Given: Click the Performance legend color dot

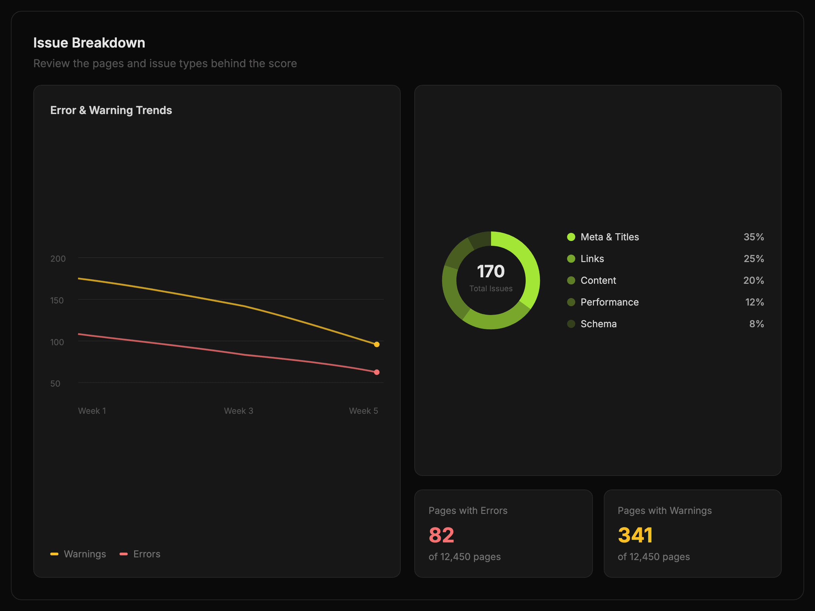Looking at the screenshot, I should coord(571,302).
